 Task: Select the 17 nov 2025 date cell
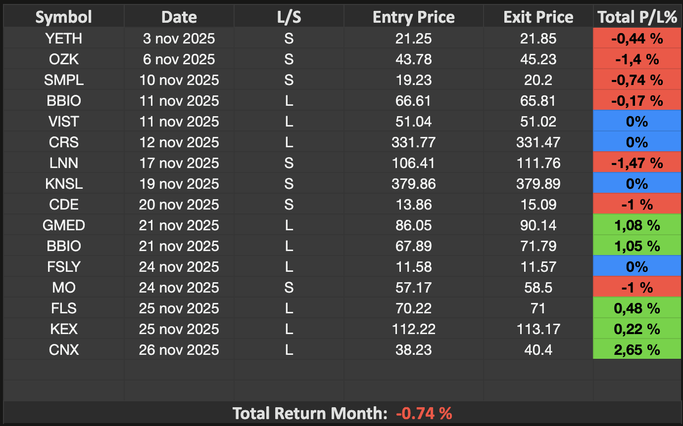(x=179, y=163)
